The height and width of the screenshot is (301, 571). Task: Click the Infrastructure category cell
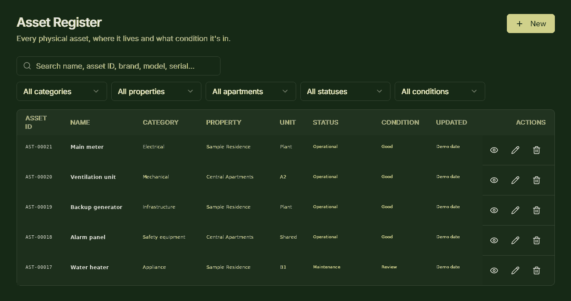pos(159,207)
